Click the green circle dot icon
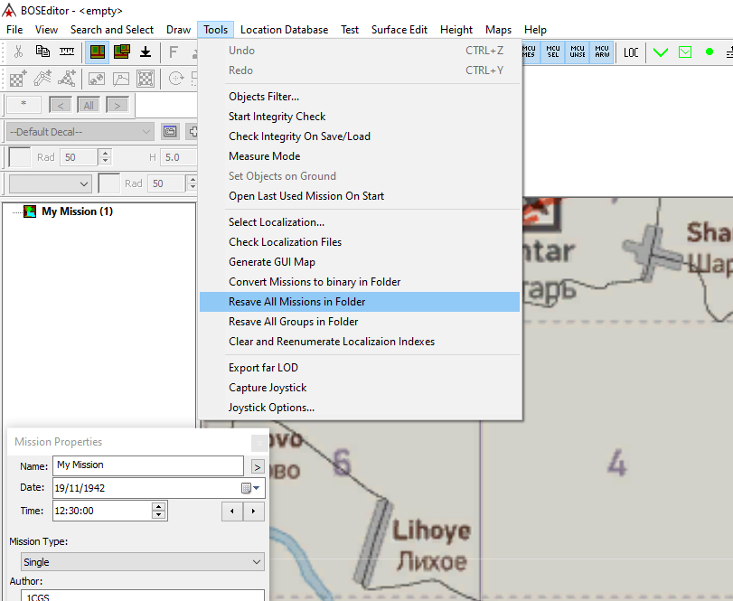The image size is (733, 601). (x=710, y=52)
